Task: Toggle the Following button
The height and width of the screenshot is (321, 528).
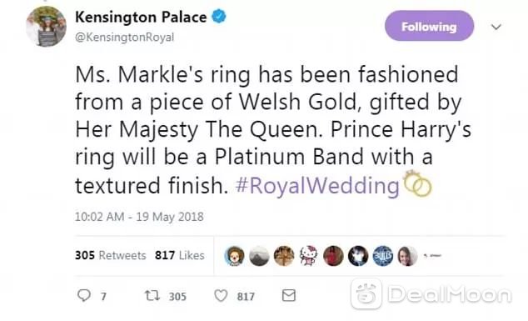Action: 430,26
